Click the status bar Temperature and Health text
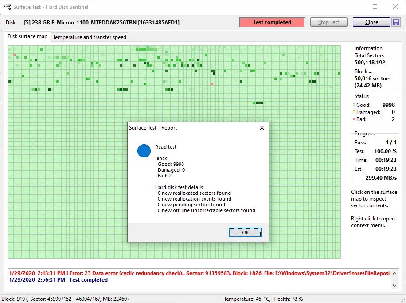The width and height of the screenshot is (406, 303). pos(263,299)
